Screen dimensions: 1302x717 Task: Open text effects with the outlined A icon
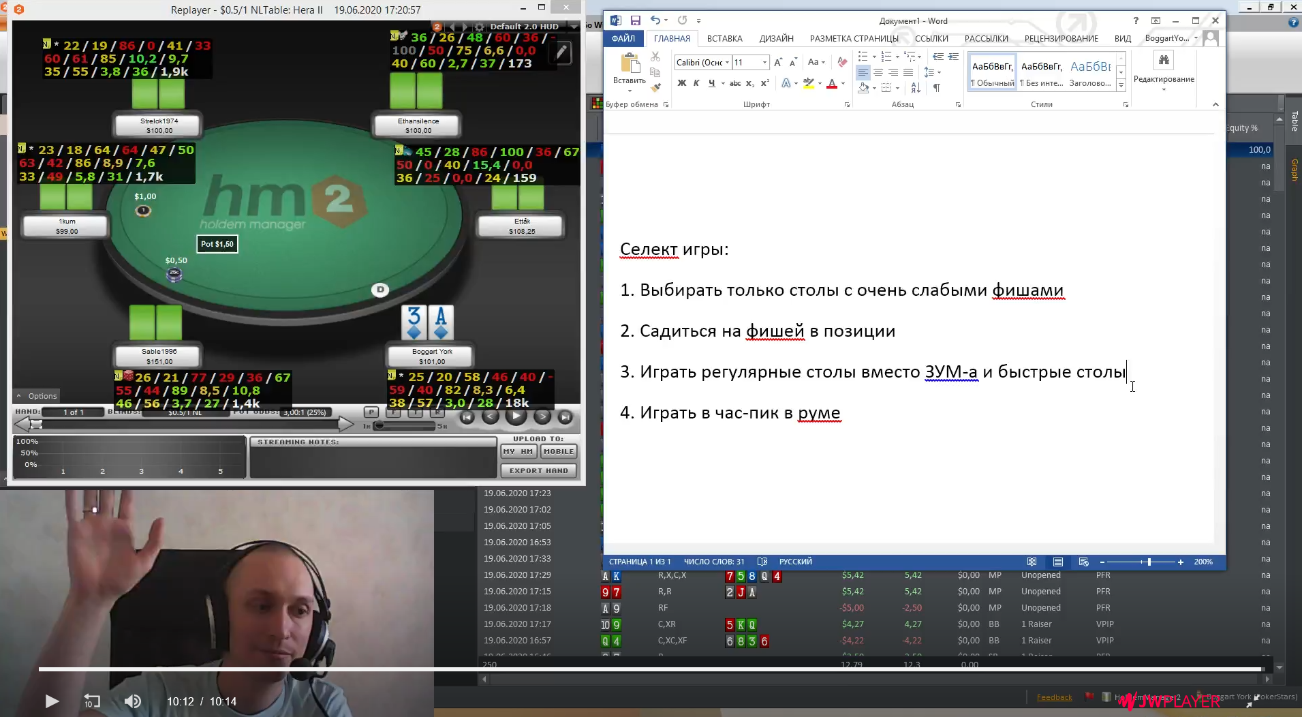pos(786,83)
